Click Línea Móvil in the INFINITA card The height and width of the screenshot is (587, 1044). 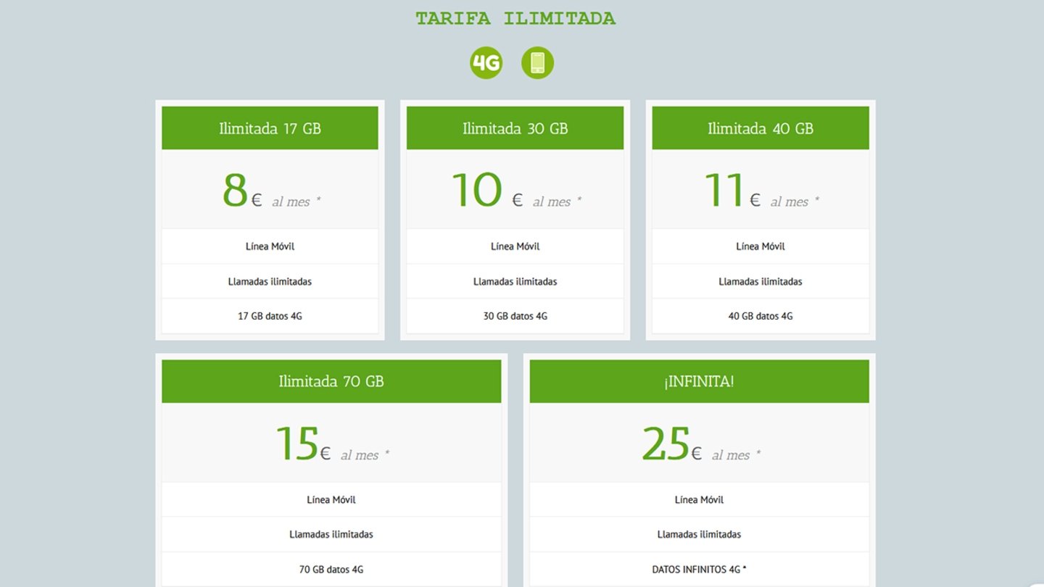(x=699, y=499)
